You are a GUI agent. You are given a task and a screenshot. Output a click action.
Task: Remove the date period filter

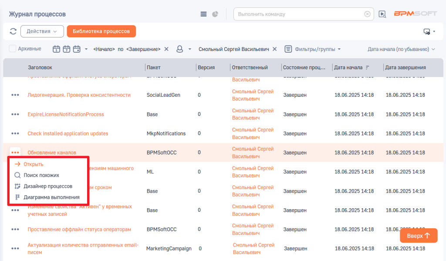tap(166, 49)
